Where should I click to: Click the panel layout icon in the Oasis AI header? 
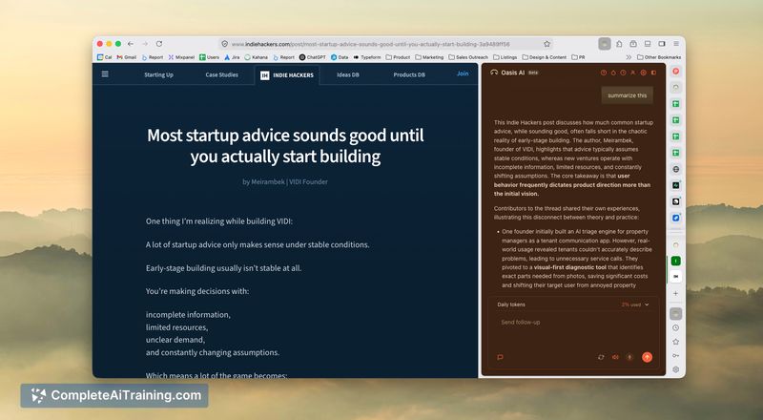pyautogui.click(x=653, y=73)
